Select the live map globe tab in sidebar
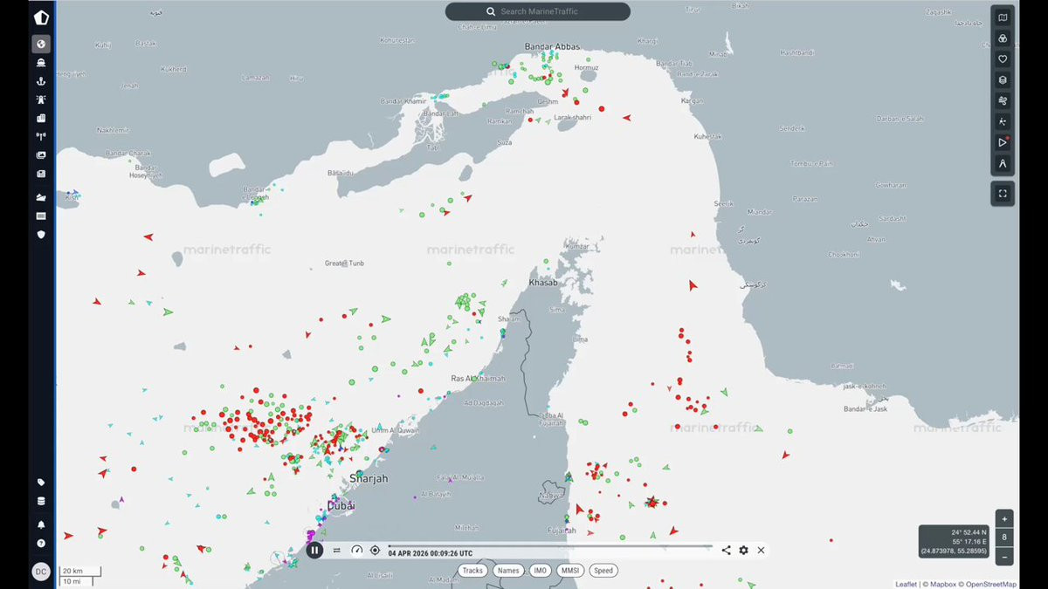Viewport: 1048px width, 589px height. coord(41,44)
